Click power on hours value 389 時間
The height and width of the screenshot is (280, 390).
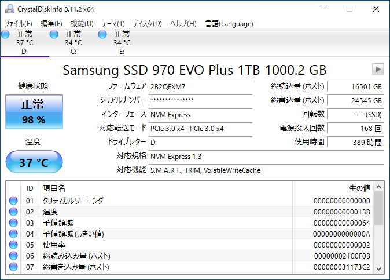click(356, 143)
